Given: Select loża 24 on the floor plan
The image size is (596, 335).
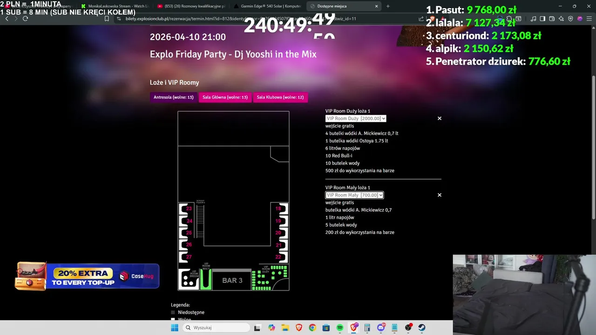Looking at the screenshot, I should [x=186, y=221].
